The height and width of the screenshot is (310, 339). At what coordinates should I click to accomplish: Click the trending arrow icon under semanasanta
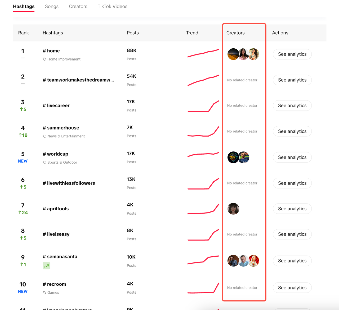coord(46,266)
